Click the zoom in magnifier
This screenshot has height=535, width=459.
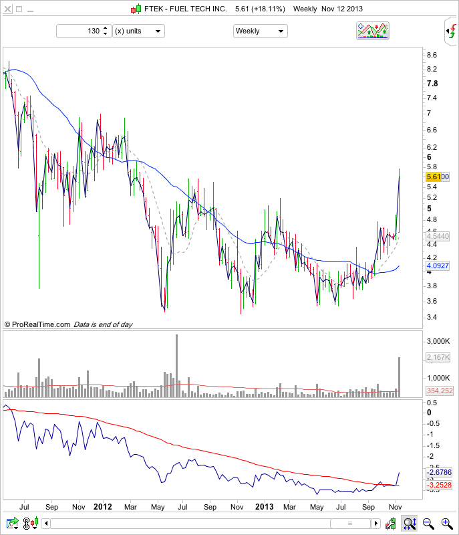click(447, 524)
